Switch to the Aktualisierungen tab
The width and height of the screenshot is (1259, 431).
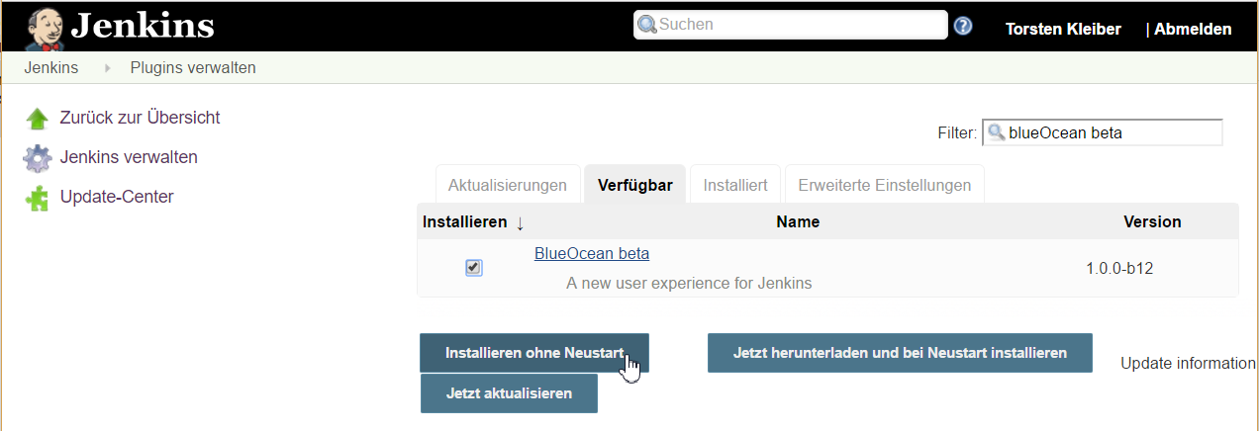coord(508,185)
